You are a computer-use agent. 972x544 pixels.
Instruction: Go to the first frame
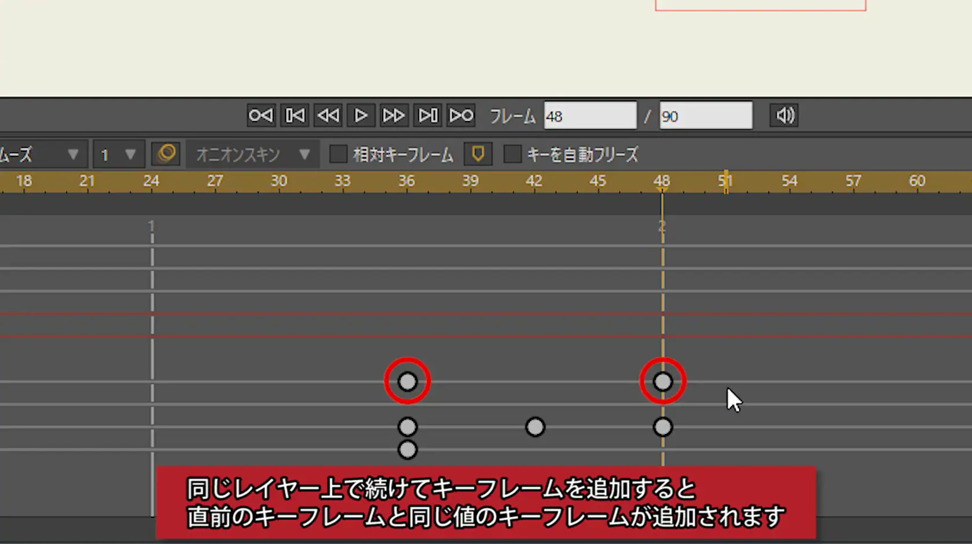[294, 115]
